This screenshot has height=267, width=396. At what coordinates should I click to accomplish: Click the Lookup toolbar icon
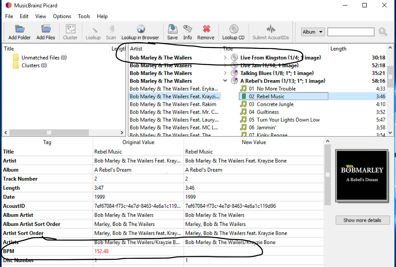coord(94,29)
